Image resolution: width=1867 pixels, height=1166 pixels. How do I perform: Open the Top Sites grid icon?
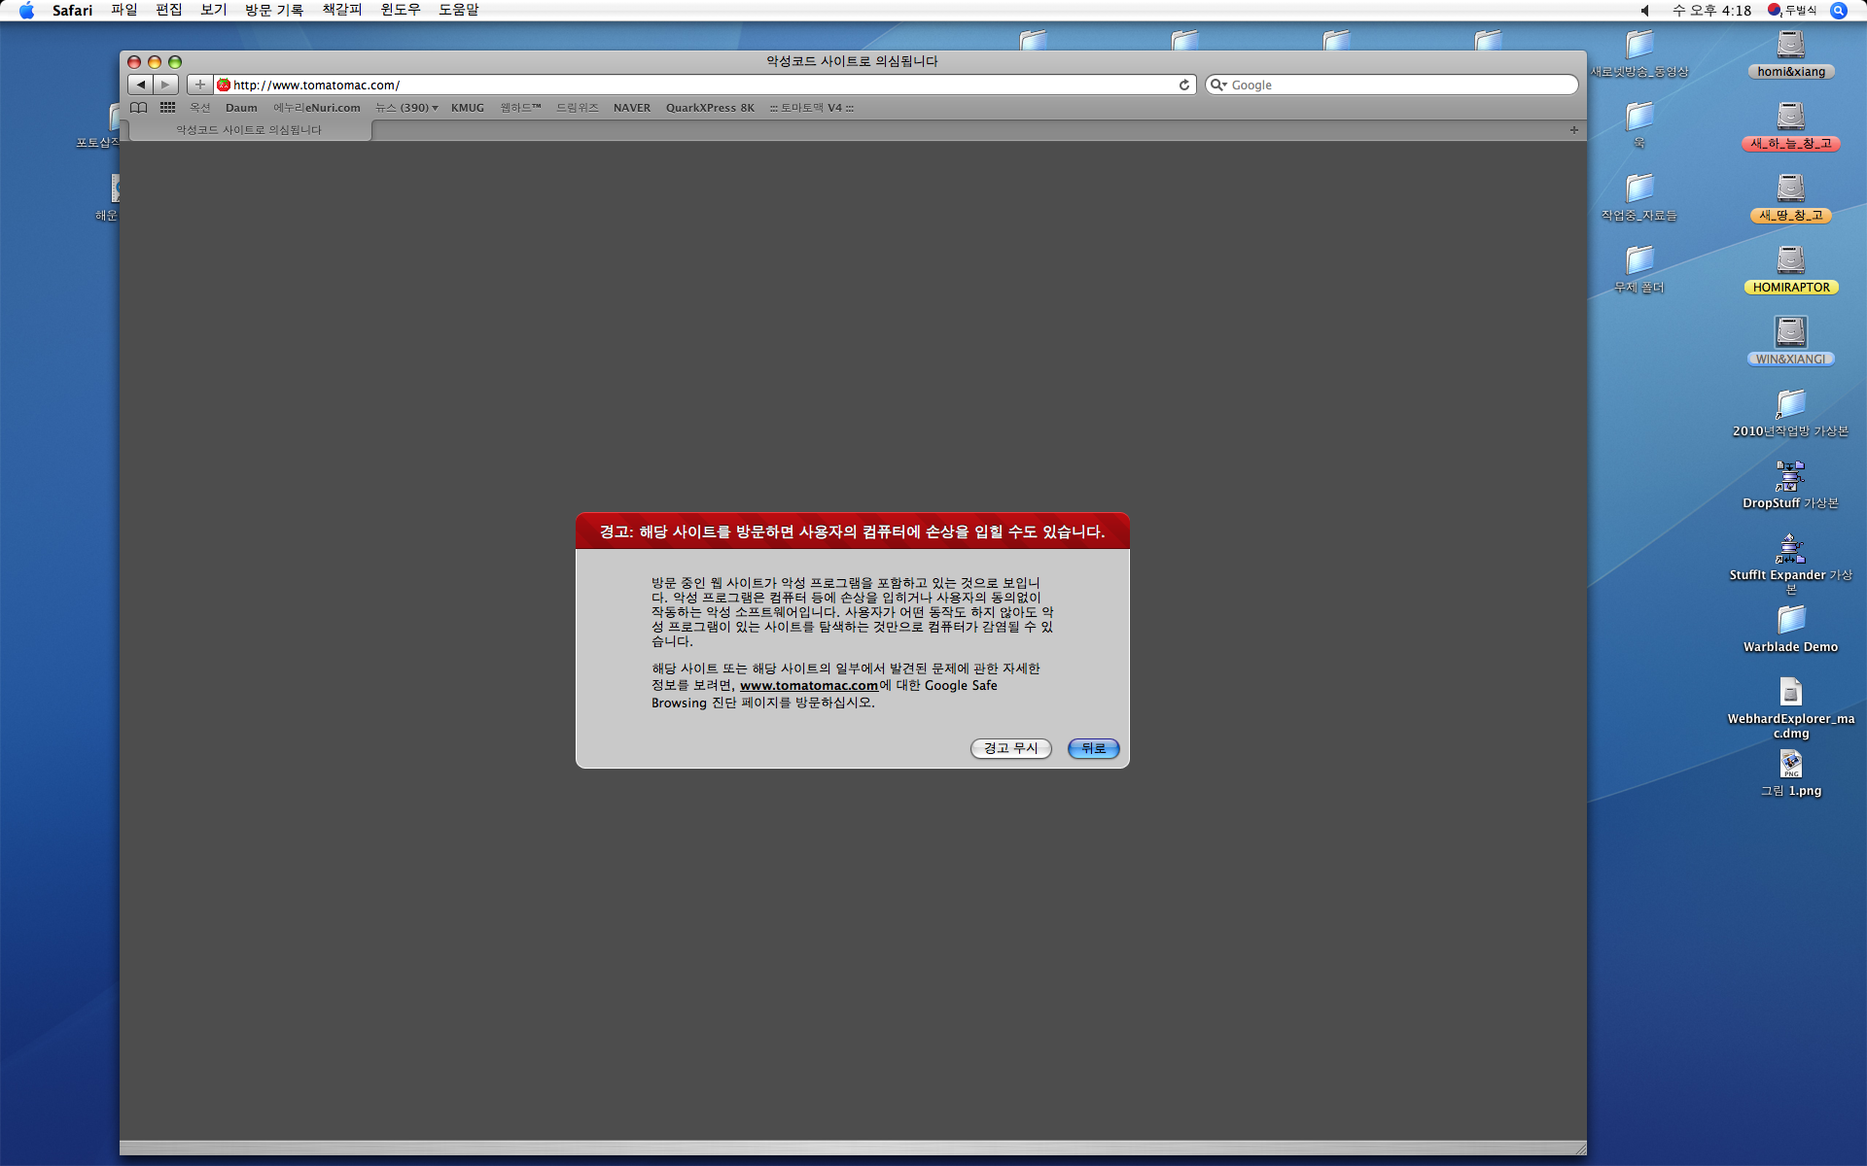pyautogui.click(x=167, y=108)
